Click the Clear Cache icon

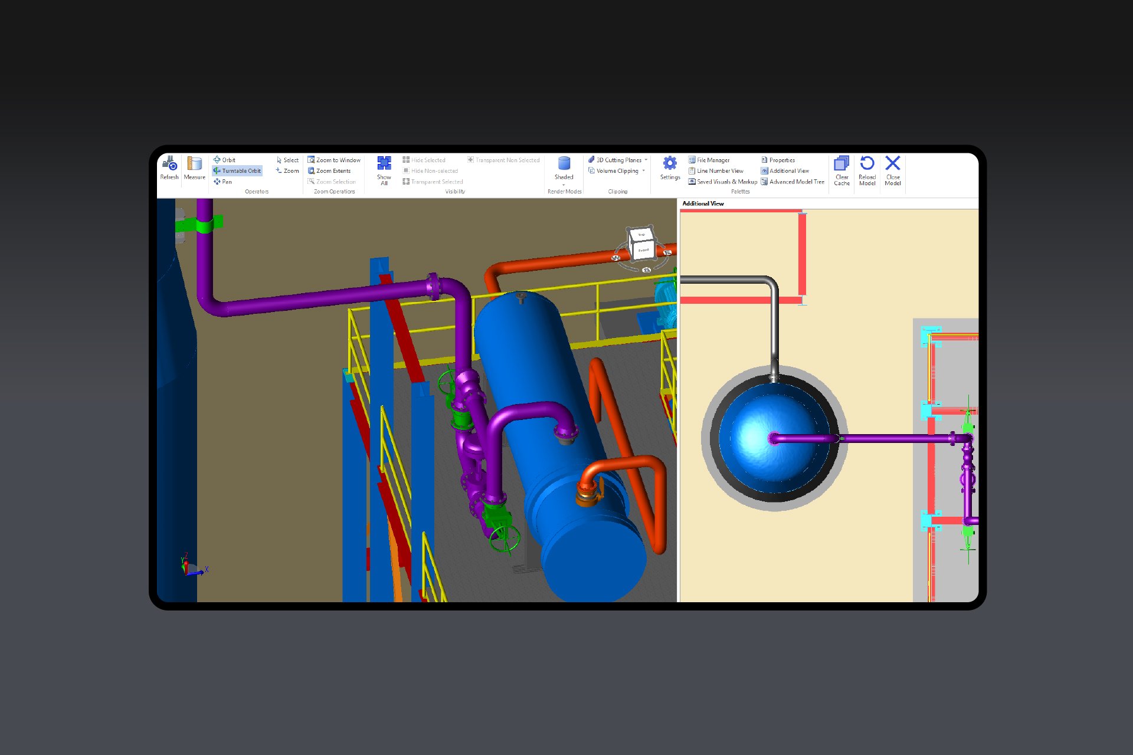tap(841, 164)
